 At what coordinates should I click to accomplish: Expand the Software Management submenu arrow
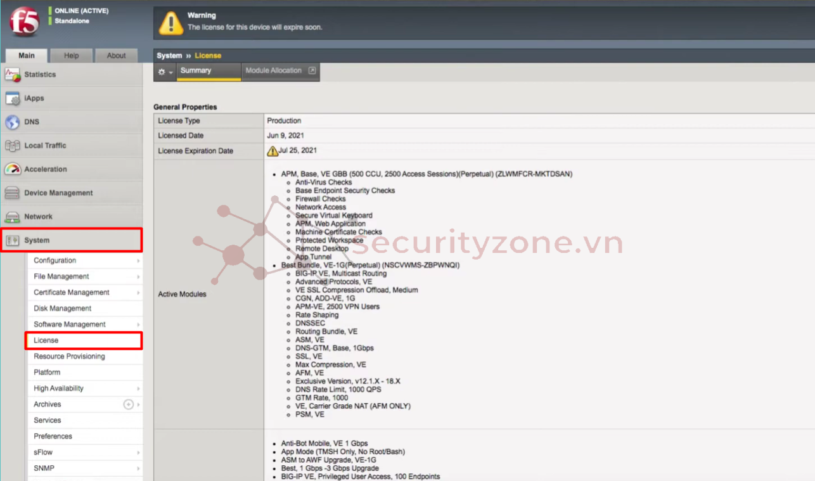coord(138,324)
